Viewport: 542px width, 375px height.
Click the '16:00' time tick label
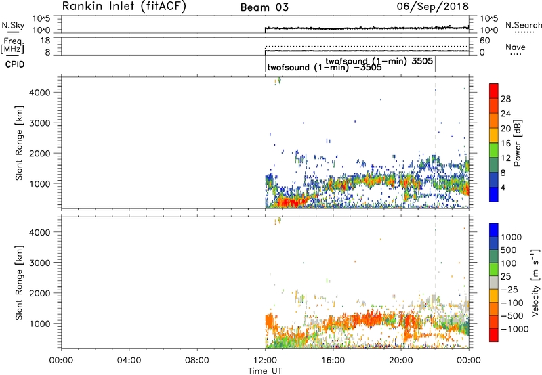click(x=333, y=361)
